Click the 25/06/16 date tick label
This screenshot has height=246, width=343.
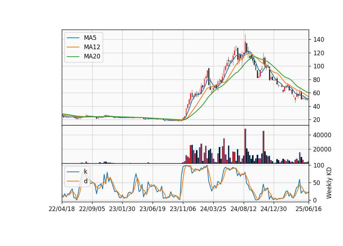point(308,209)
